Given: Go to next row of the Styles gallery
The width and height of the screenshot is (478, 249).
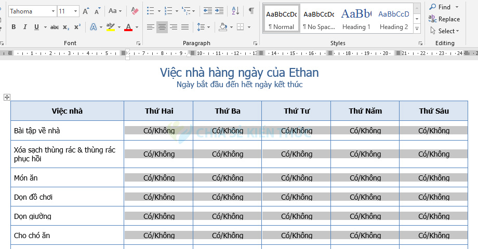Looking at the screenshot, I should tap(417, 19).
